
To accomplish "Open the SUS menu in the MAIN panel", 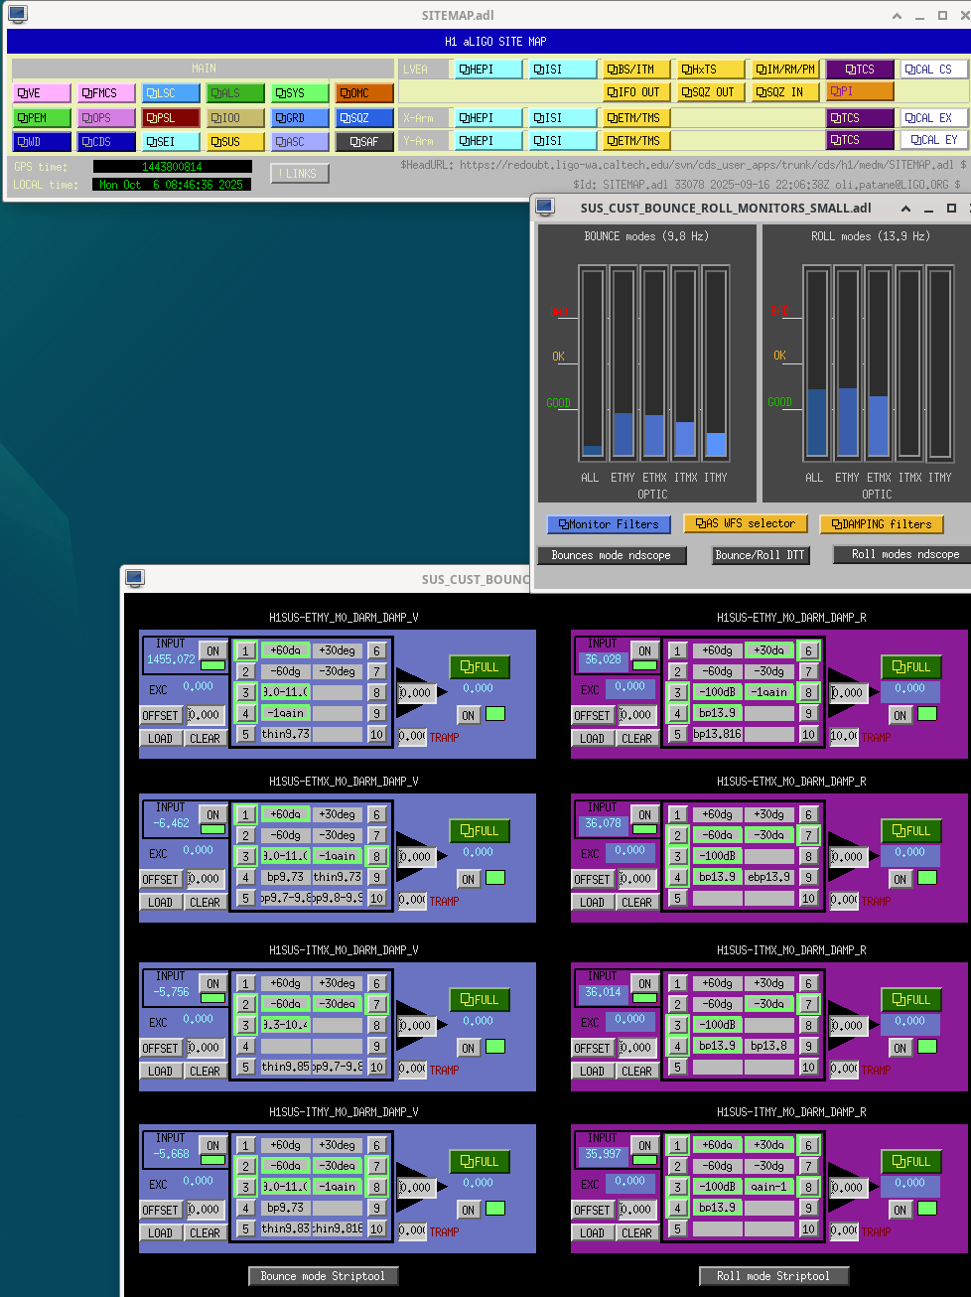I will 235,142.
